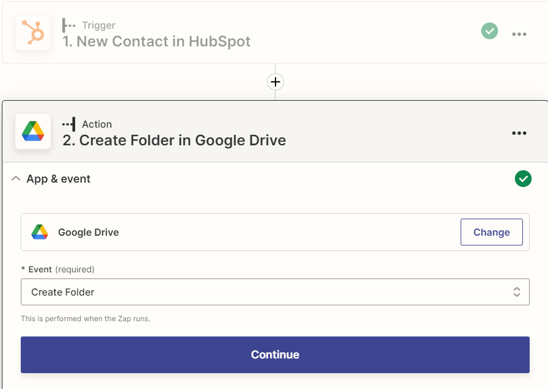Click the Trigger label above HubSpot step
548x389 pixels.
[x=98, y=25]
